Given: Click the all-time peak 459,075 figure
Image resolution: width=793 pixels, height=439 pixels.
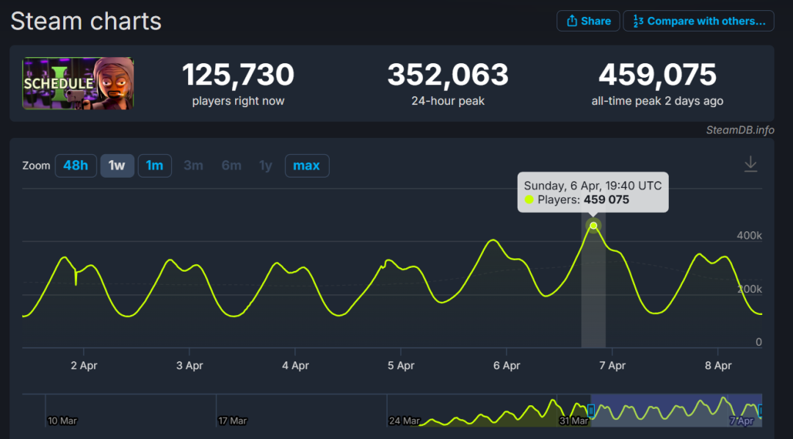Looking at the screenshot, I should 657,75.
